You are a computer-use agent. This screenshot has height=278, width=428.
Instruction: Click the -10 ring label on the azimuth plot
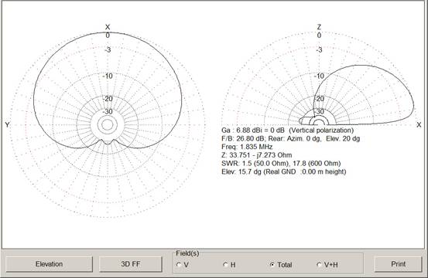click(x=108, y=76)
